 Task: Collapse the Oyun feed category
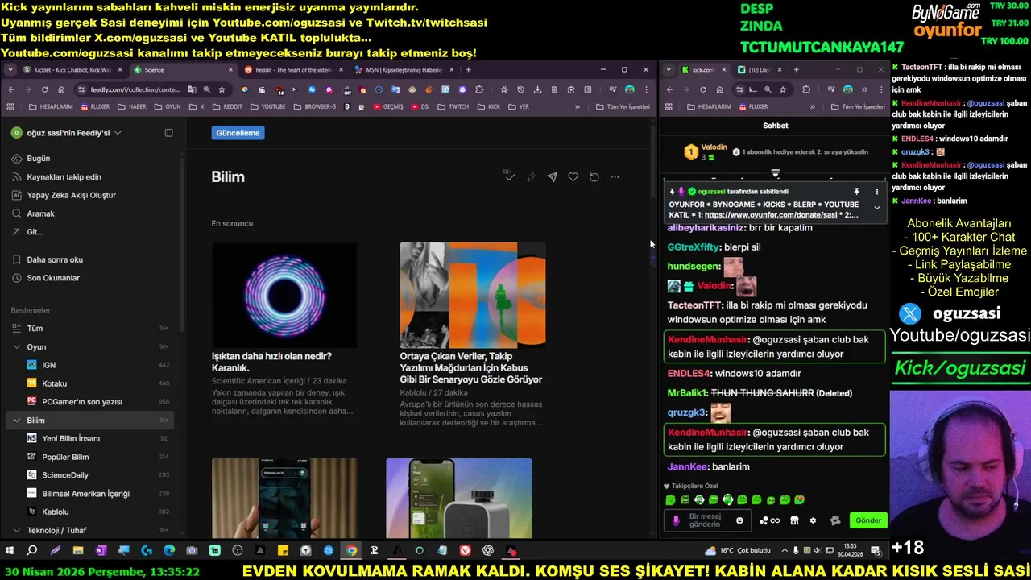[17, 347]
